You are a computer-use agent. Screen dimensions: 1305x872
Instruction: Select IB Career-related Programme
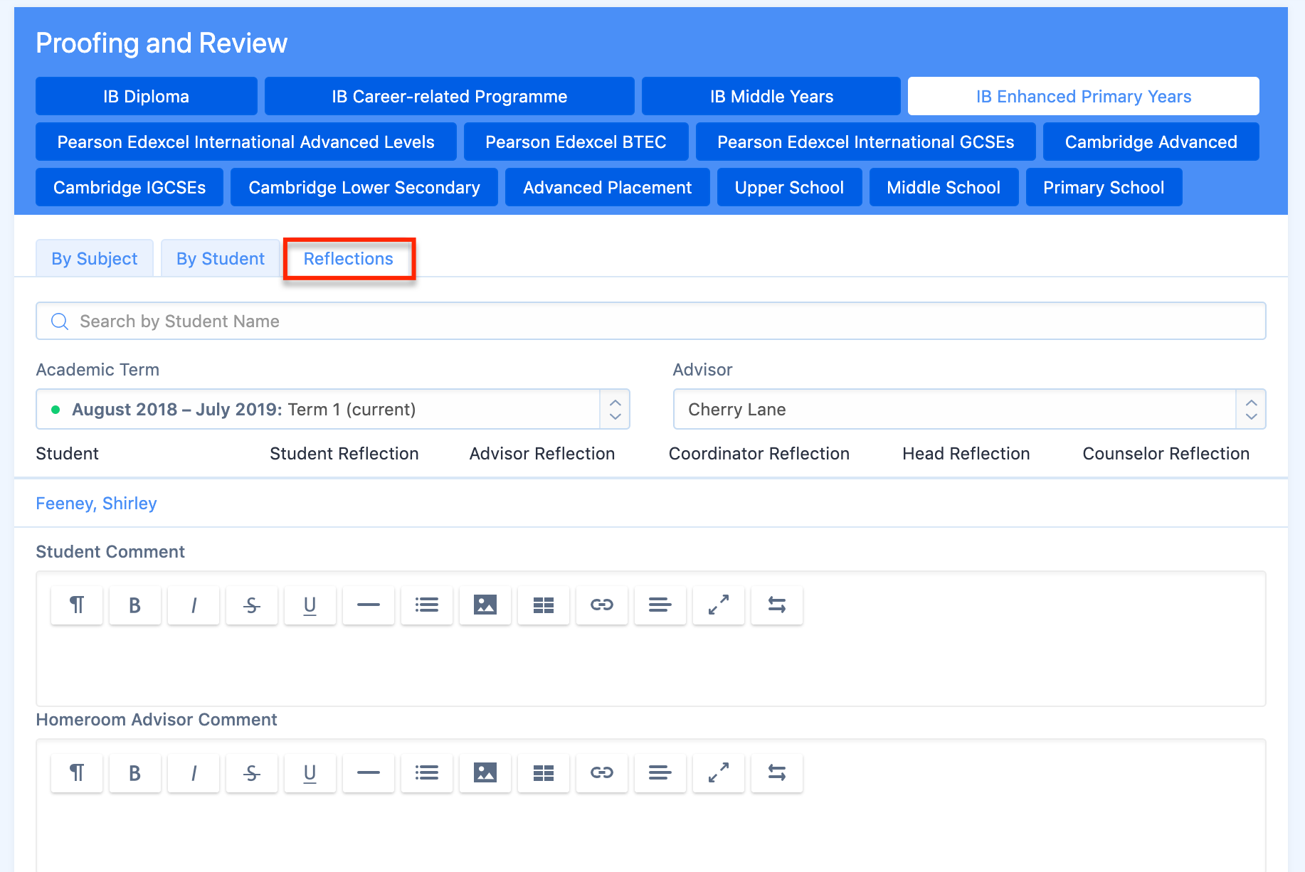click(450, 96)
